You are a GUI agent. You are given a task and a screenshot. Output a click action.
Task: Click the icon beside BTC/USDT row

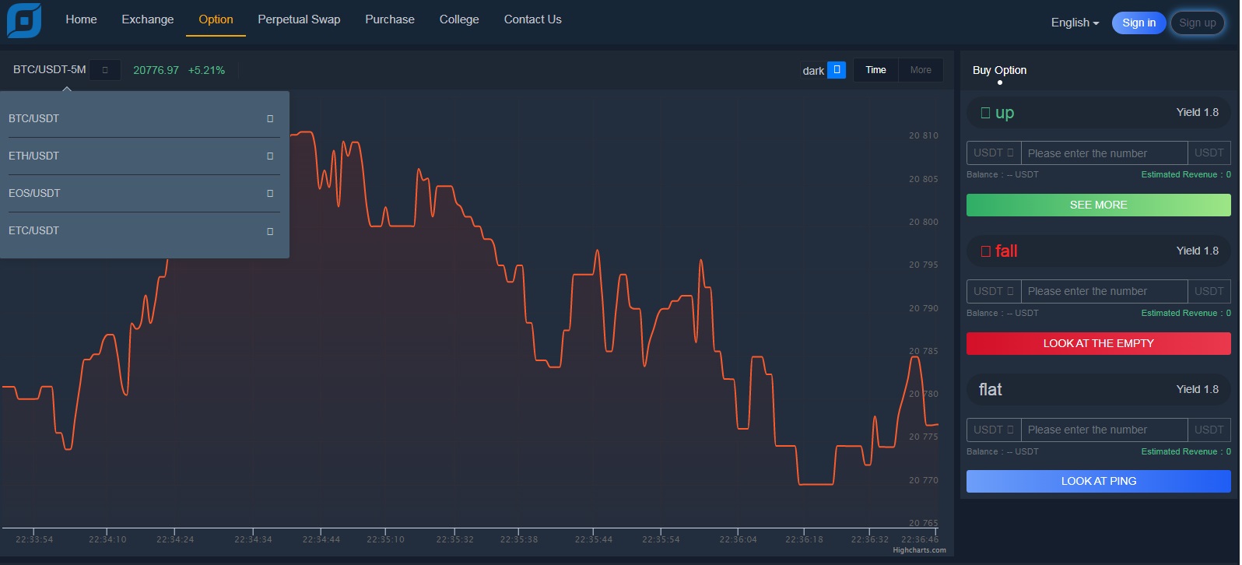(270, 119)
